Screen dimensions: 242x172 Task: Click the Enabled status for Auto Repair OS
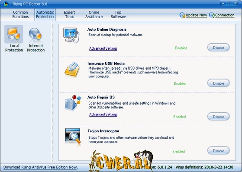[x=180, y=117]
